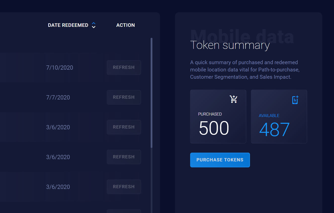This screenshot has width=334, height=213.
Task: Click the shopping cart plus icon in Purchased card
Action: click(x=234, y=99)
